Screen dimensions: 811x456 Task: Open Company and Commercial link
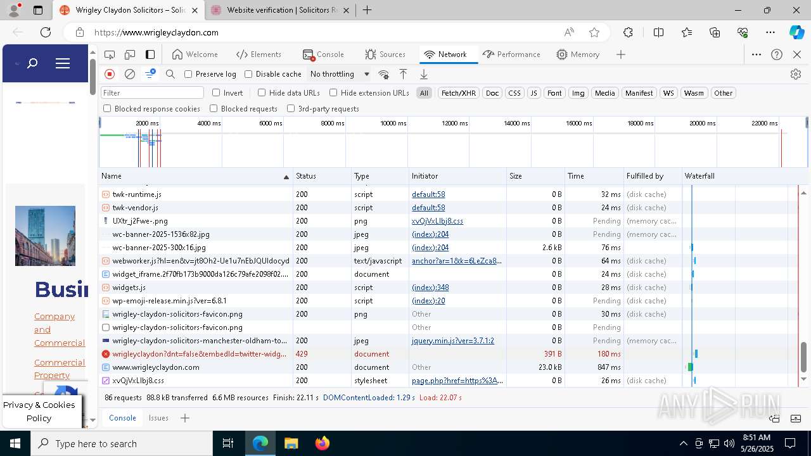(60, 329)
